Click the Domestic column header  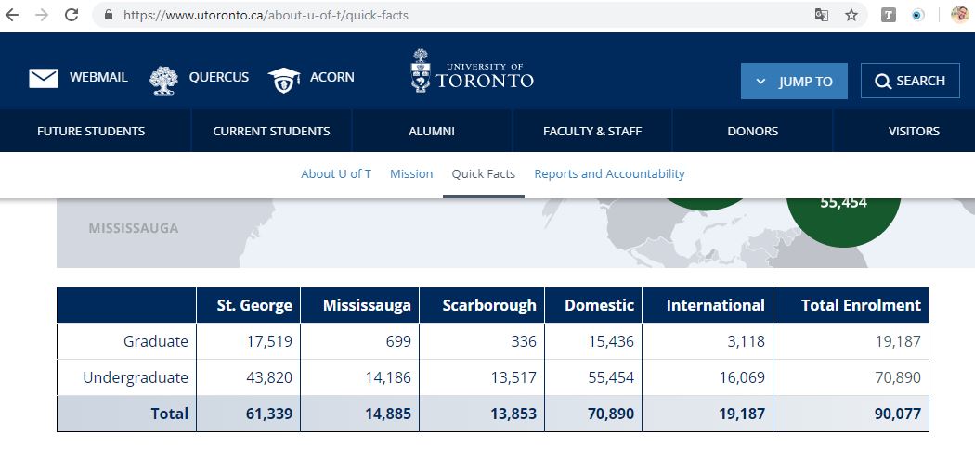click(593, 305)
